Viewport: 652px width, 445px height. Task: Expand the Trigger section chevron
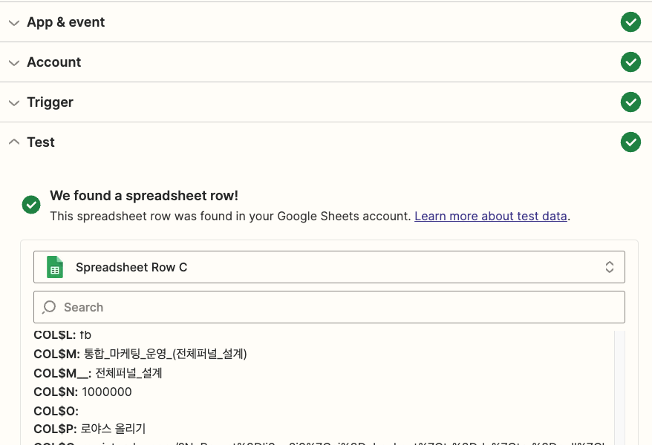coord(13,102)
